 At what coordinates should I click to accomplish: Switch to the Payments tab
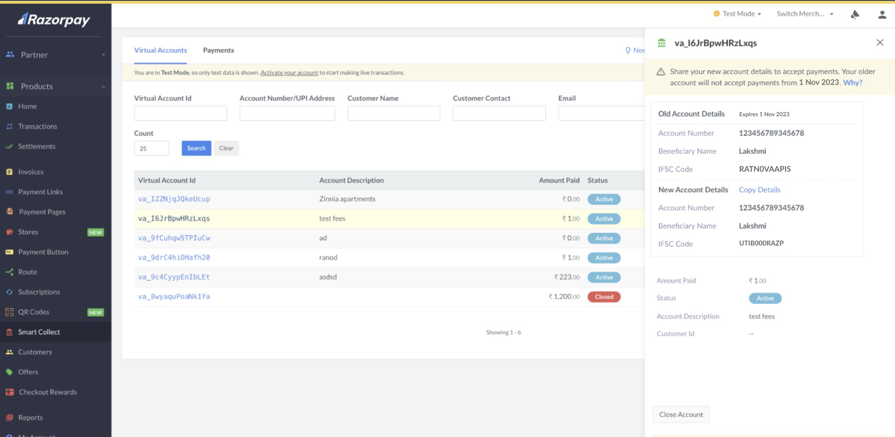pyautogui.click(x=219, y=50)
